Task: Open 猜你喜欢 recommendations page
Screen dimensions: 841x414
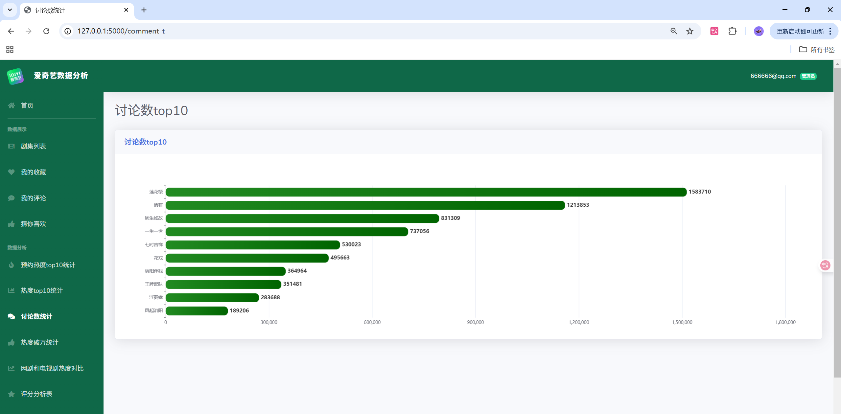Action: [33, 224]
